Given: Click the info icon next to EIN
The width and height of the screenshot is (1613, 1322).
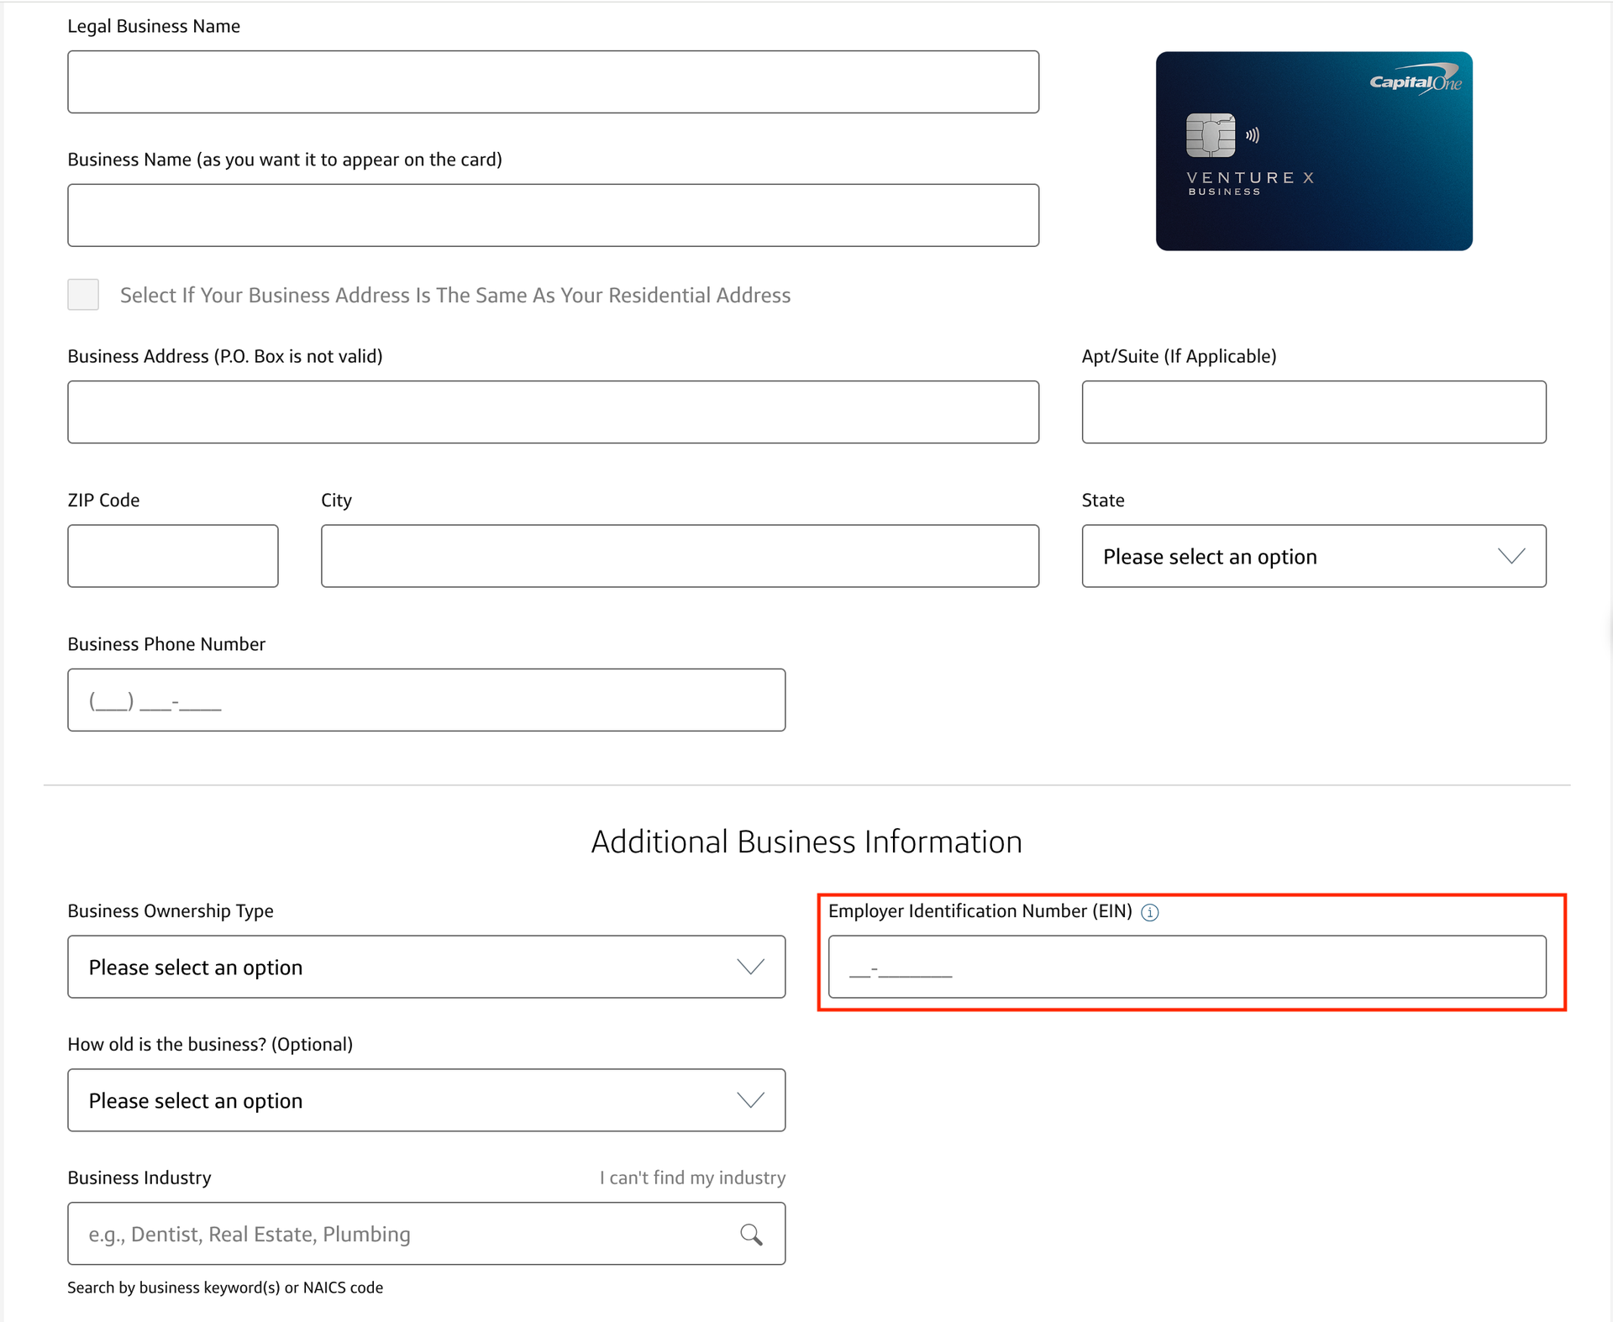Looking at the screenshot, I should pyautogui.click(x=1151, y=912).
